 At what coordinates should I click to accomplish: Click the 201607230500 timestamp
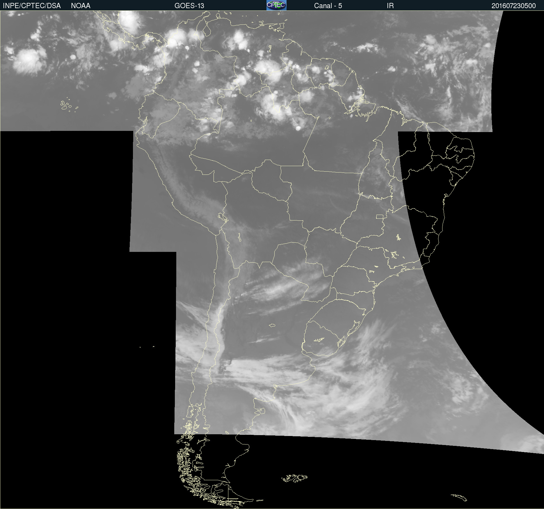tap(513, 6)
